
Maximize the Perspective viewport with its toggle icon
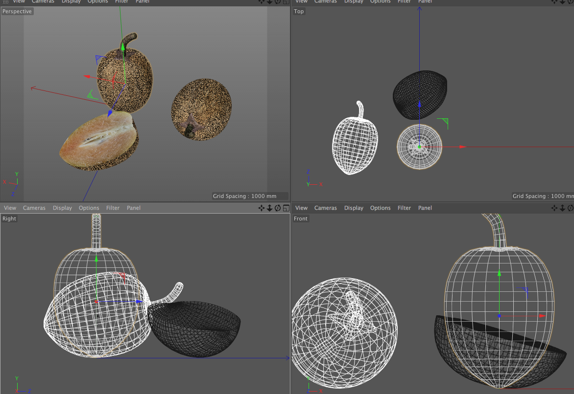[x=286, y=1]
